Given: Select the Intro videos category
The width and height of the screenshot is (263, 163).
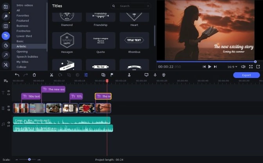Looking at the screenshot, I should pos(25,5).
